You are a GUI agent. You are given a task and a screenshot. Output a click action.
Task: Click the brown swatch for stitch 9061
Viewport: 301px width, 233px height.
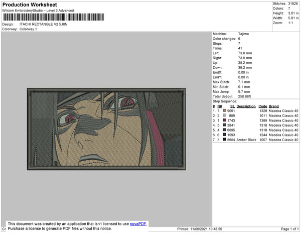[225, 110]
